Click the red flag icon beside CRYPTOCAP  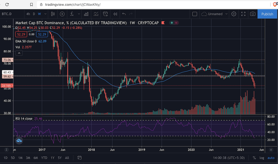163,23
